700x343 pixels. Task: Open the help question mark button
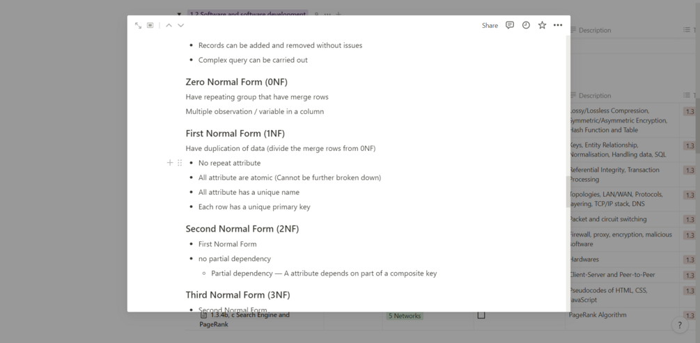[x=680, y=325]
